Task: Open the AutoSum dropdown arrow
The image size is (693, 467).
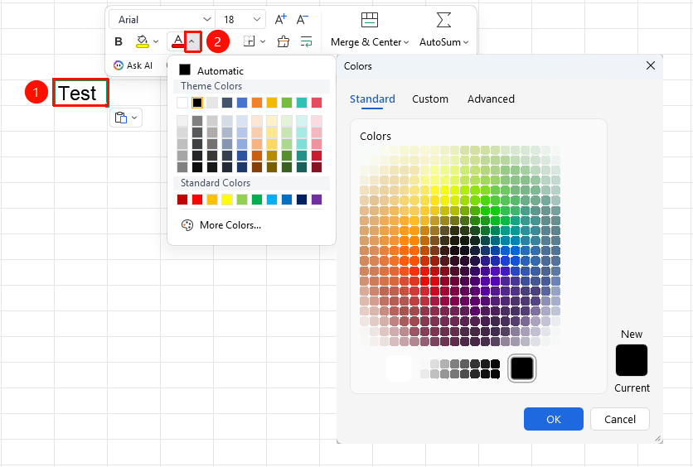Action: [466, 42]
